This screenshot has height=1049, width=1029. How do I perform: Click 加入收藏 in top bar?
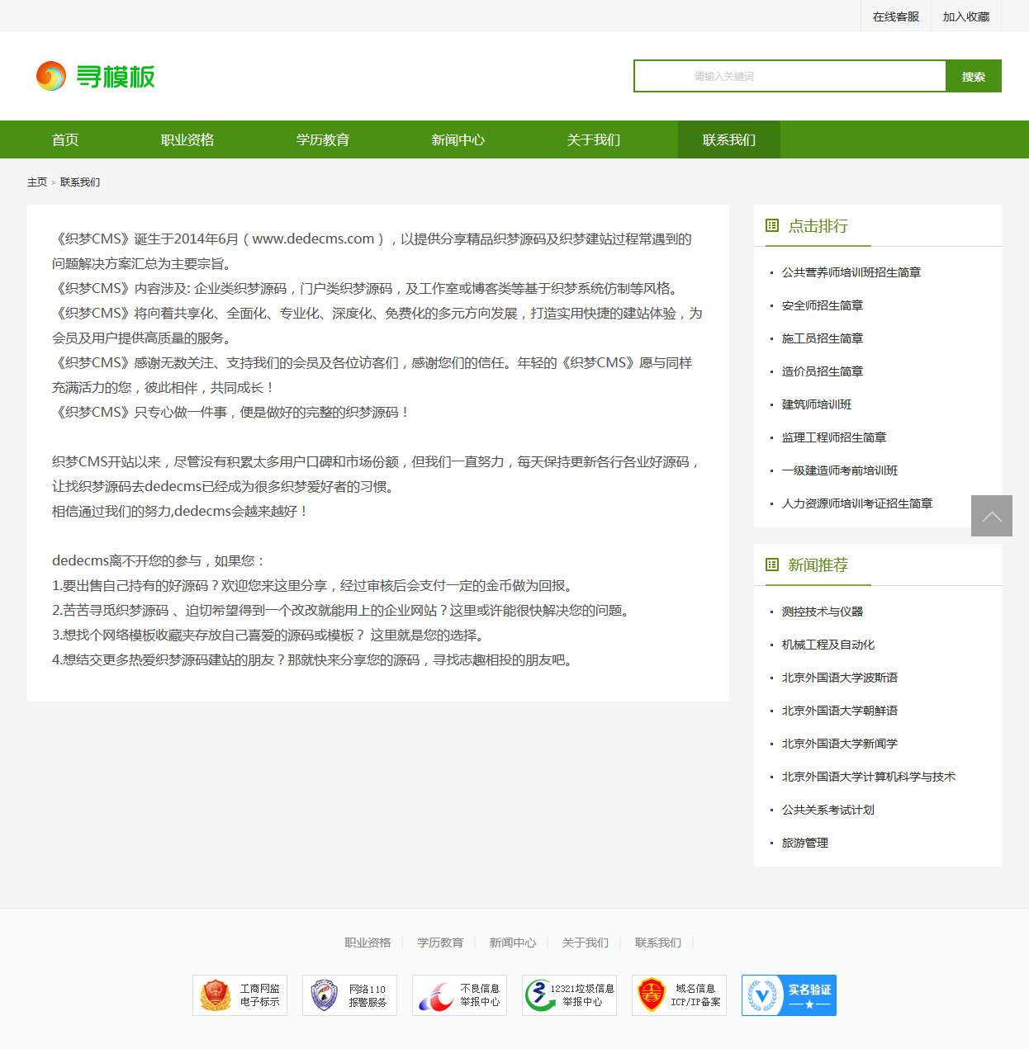[966, 17]
